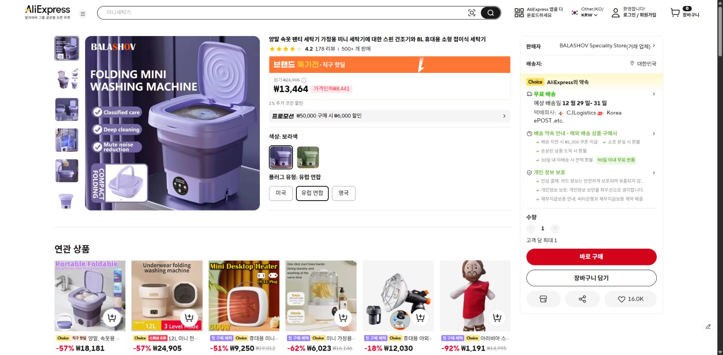This screenshot has height=355, width=723.
Task: Open the account login icon
Action: click(615, 13)
